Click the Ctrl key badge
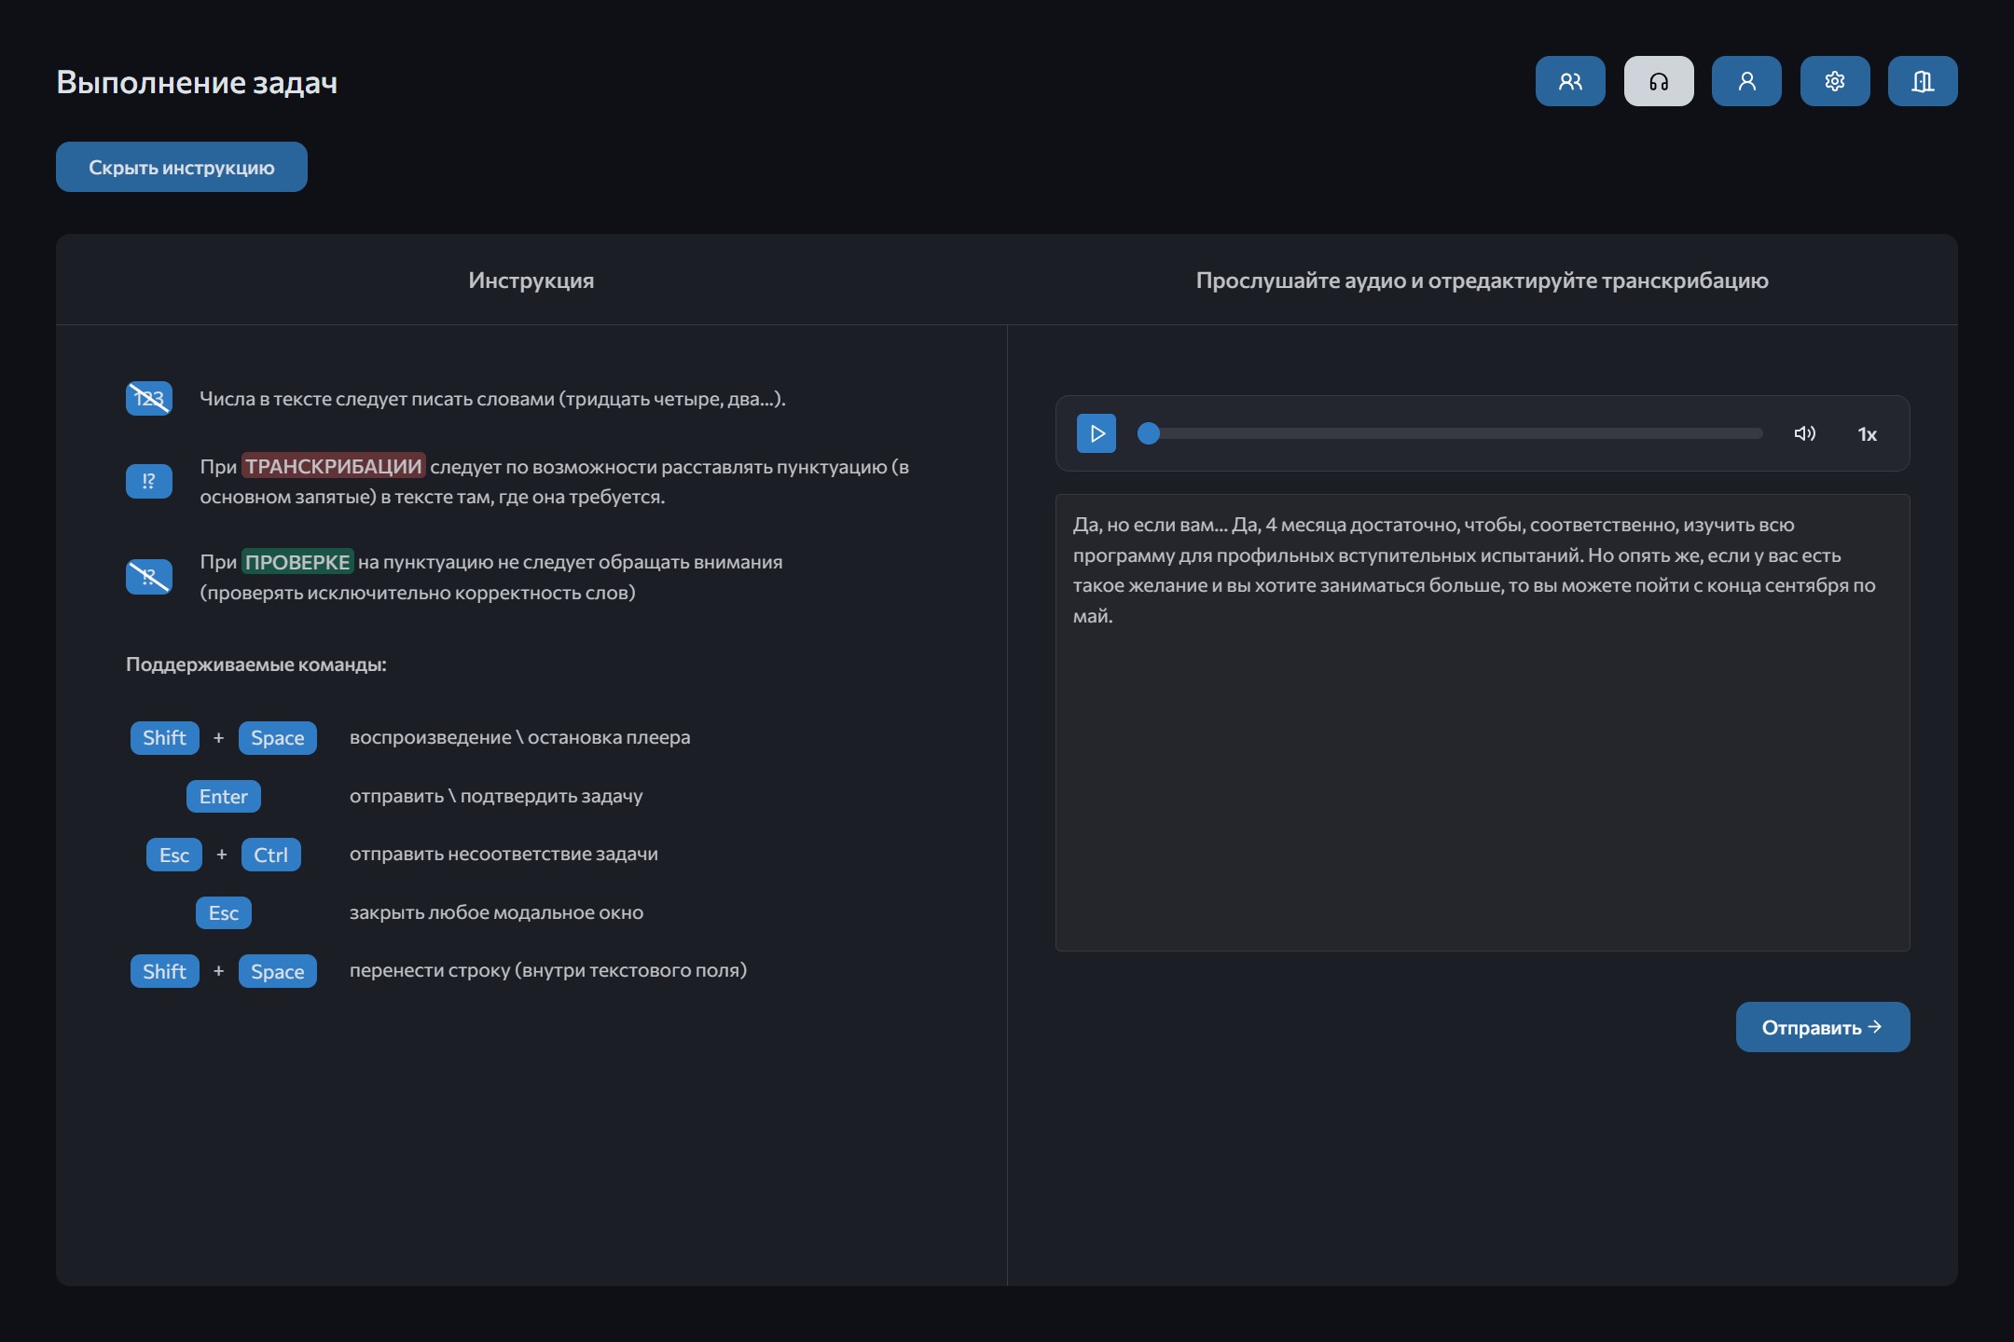Screen dimensions: 2014x1342 click(270, 855)
